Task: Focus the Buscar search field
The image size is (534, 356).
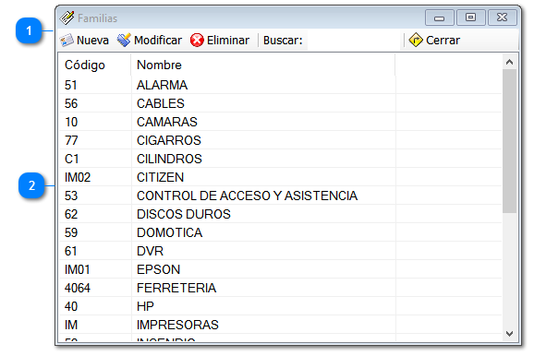Action: (353, 41)
